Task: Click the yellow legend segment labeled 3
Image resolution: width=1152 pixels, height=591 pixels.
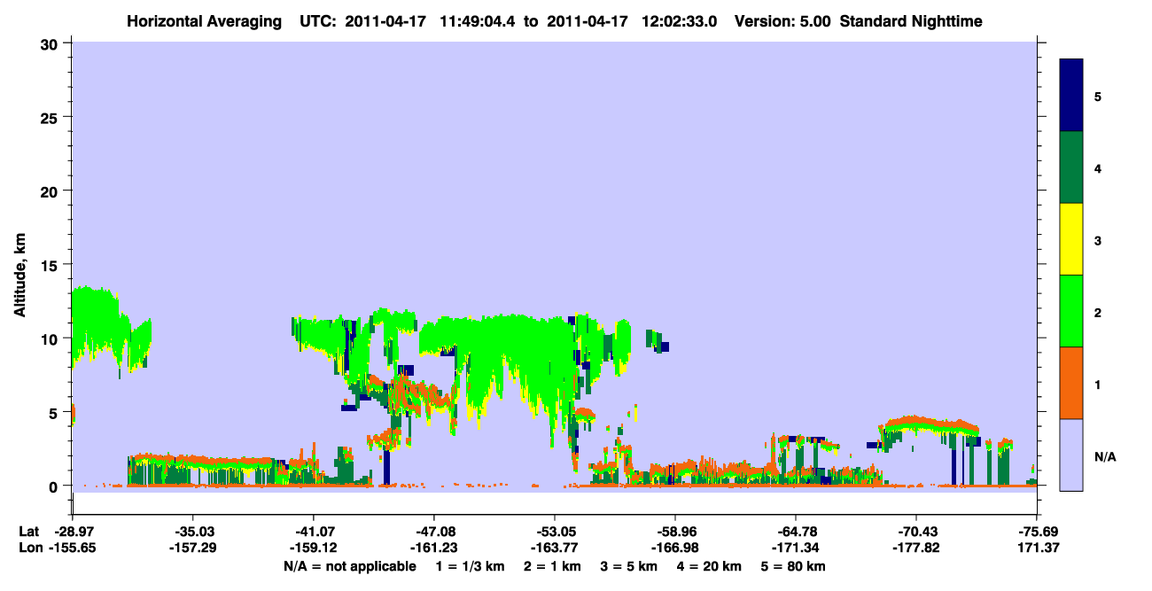Action: pos(1071,239)
